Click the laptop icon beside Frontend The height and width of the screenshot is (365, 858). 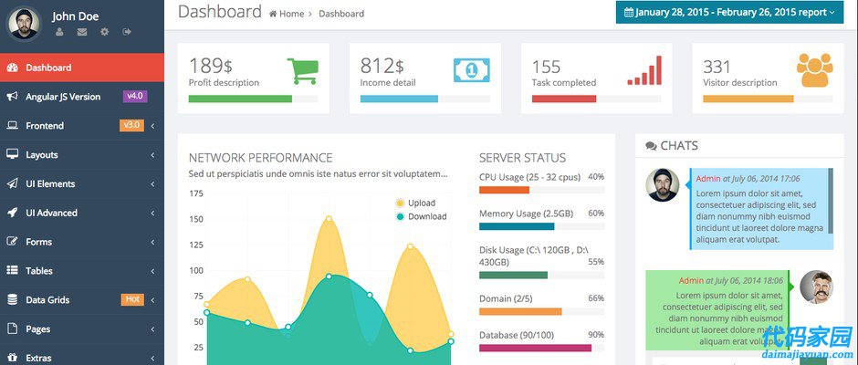click(12, 126)
